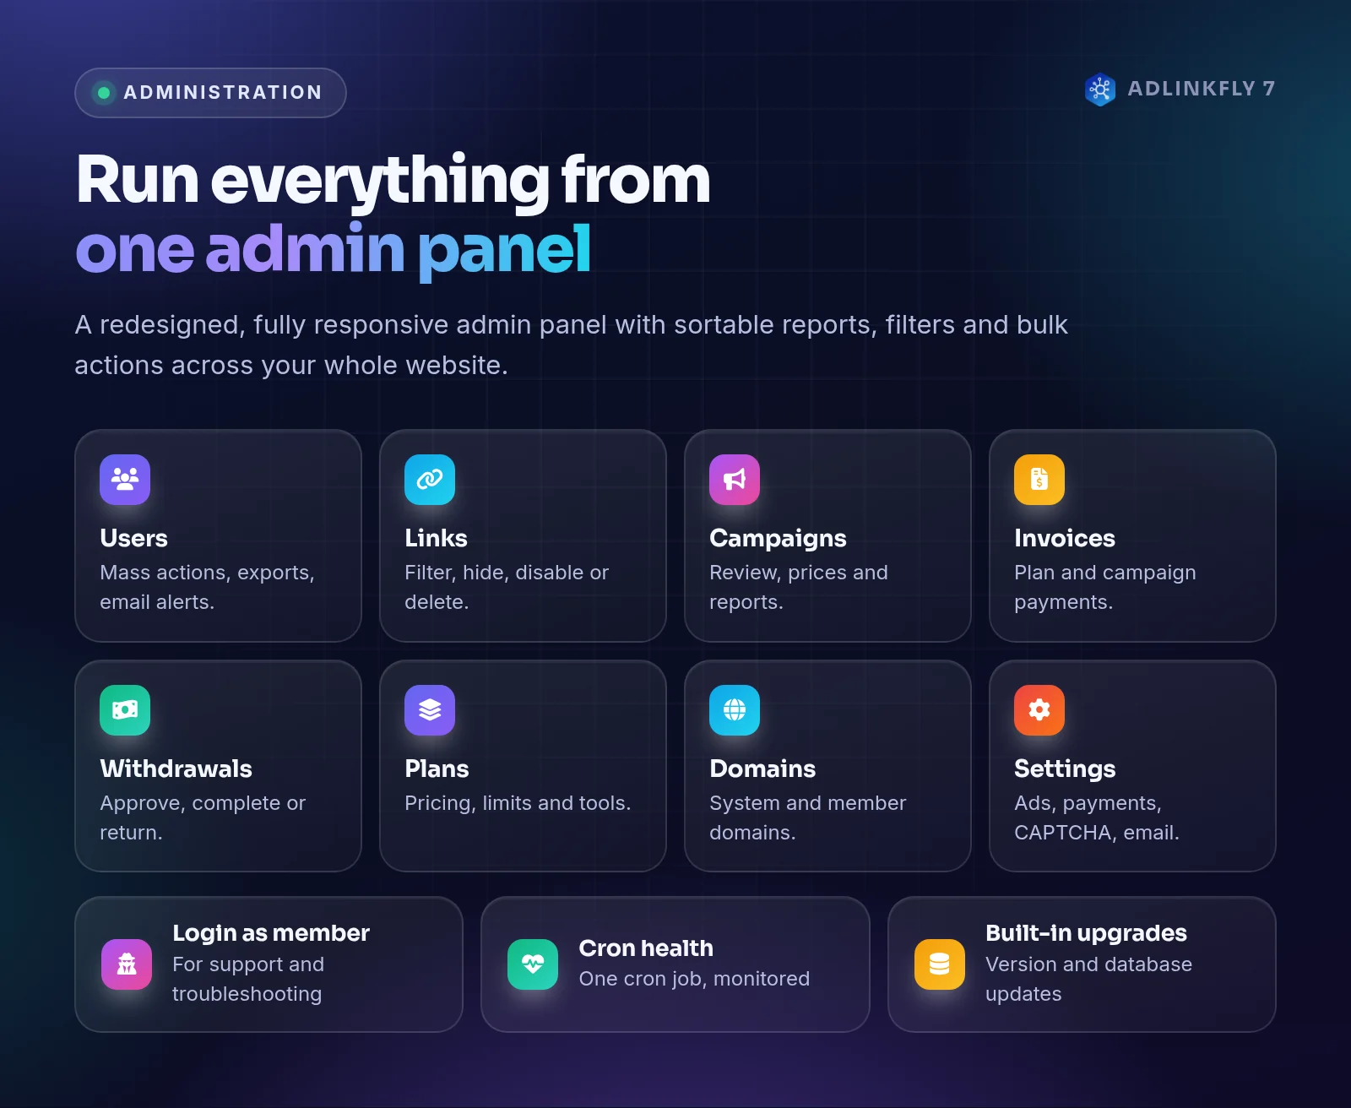This screenshot has width=1351, height=1108.
Task: Click the 'Built-in upgrades' heading
Action: 1086,933
